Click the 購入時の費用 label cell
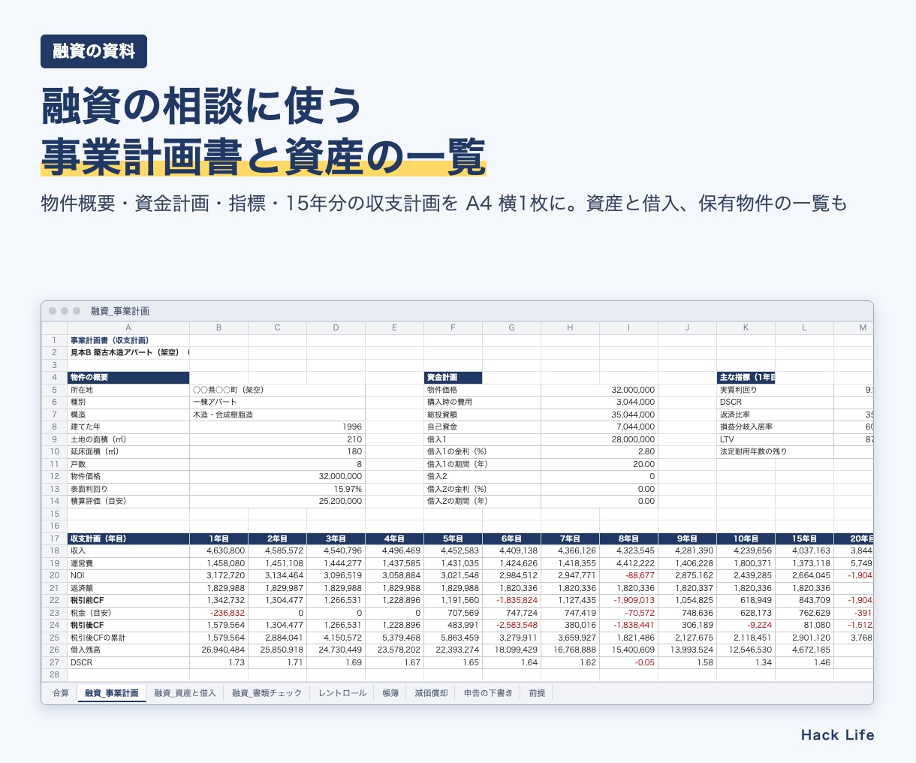Viewport: 916px width, 763px height. click(x=482, y=402)
